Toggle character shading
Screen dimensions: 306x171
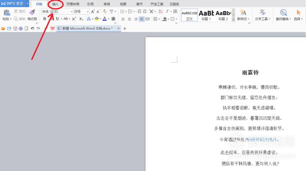click(x=113, y=19)
